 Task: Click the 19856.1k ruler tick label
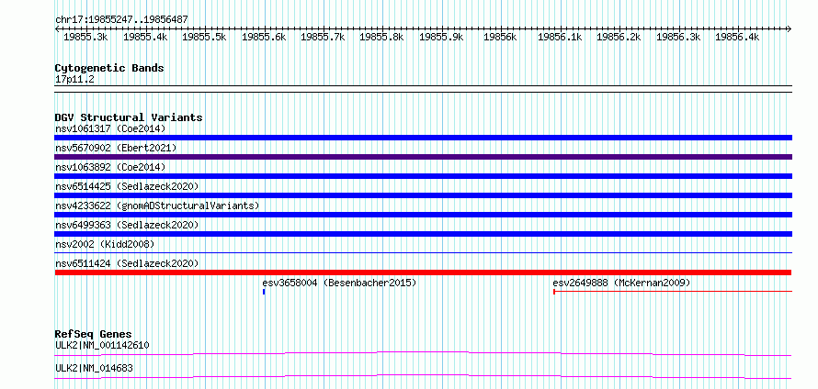(560, 38)
